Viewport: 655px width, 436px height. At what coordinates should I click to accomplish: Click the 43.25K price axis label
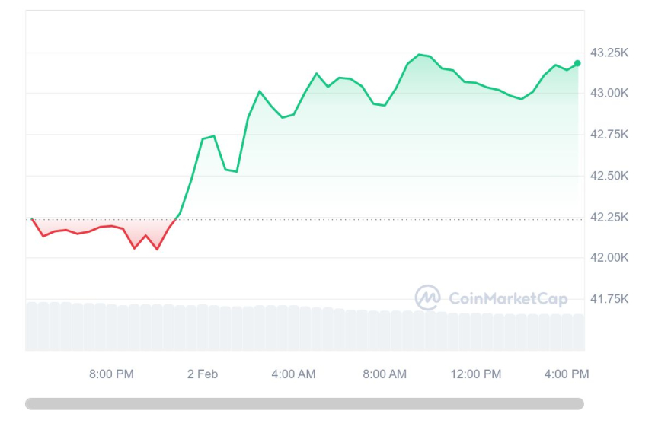pyautogui.click(x=610, y=53)
